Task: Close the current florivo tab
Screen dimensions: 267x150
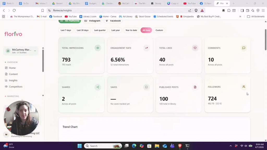Action: coord(227,3)
